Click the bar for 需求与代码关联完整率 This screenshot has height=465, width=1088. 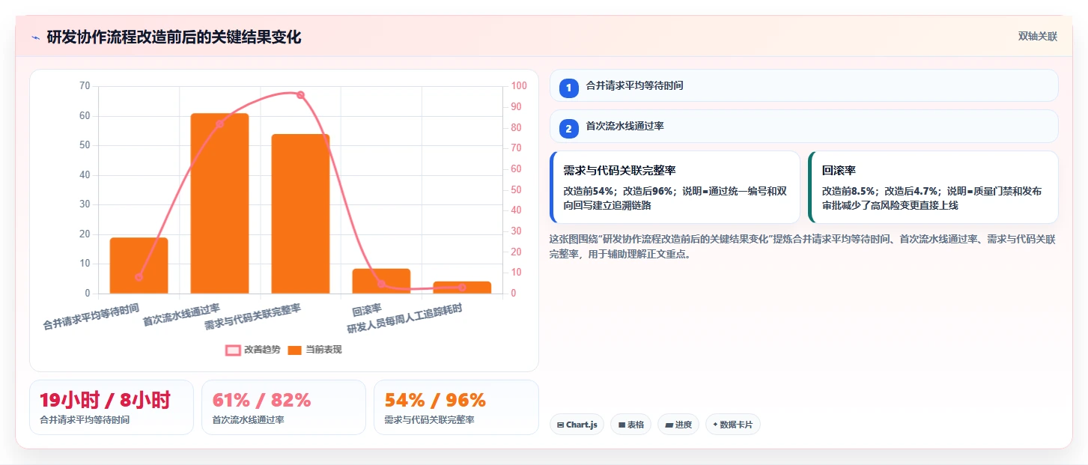[300, 213]
